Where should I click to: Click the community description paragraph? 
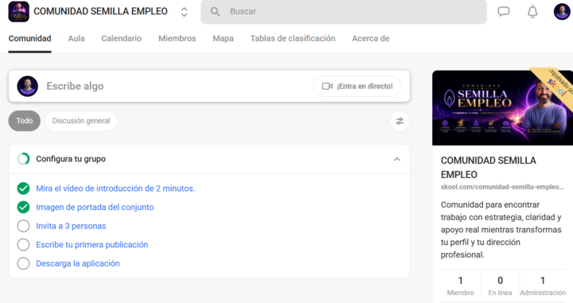tap(501, 230)
